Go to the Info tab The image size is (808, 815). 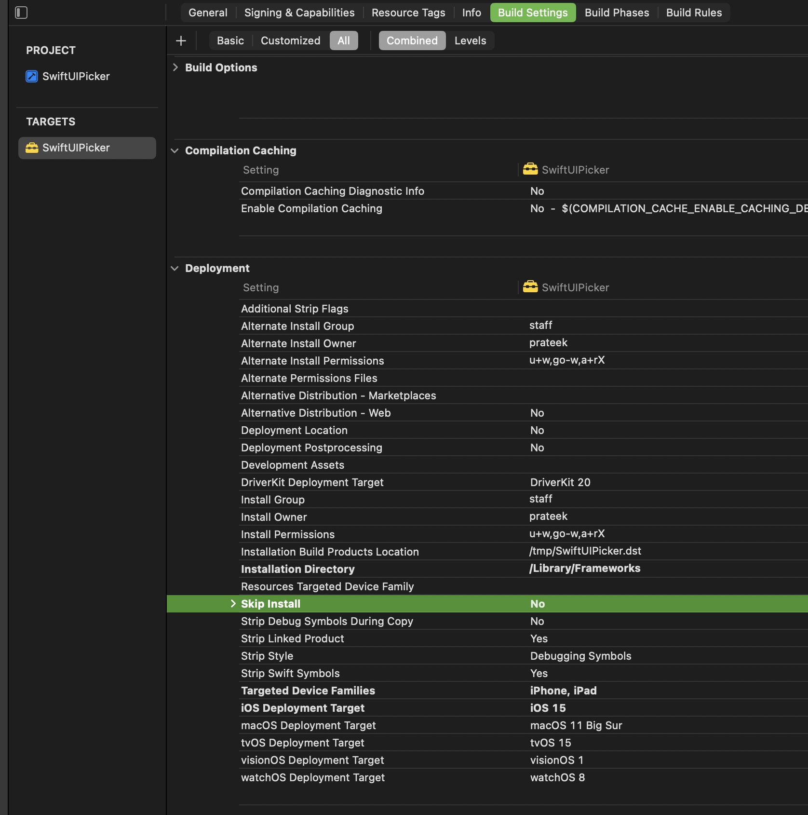click(x=471, y=13)
